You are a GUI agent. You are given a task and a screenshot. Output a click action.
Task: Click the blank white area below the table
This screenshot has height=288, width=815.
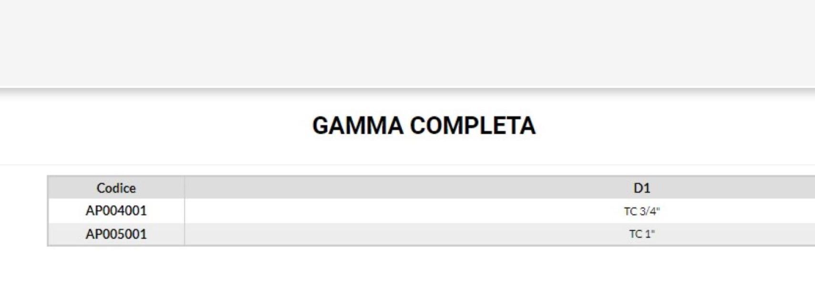point(407,268)
